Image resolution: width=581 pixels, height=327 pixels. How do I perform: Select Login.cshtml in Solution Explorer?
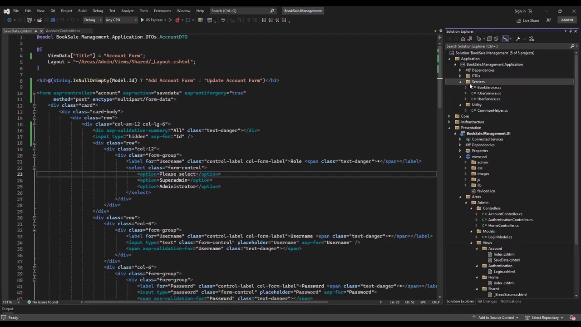[x=504, y=272]
